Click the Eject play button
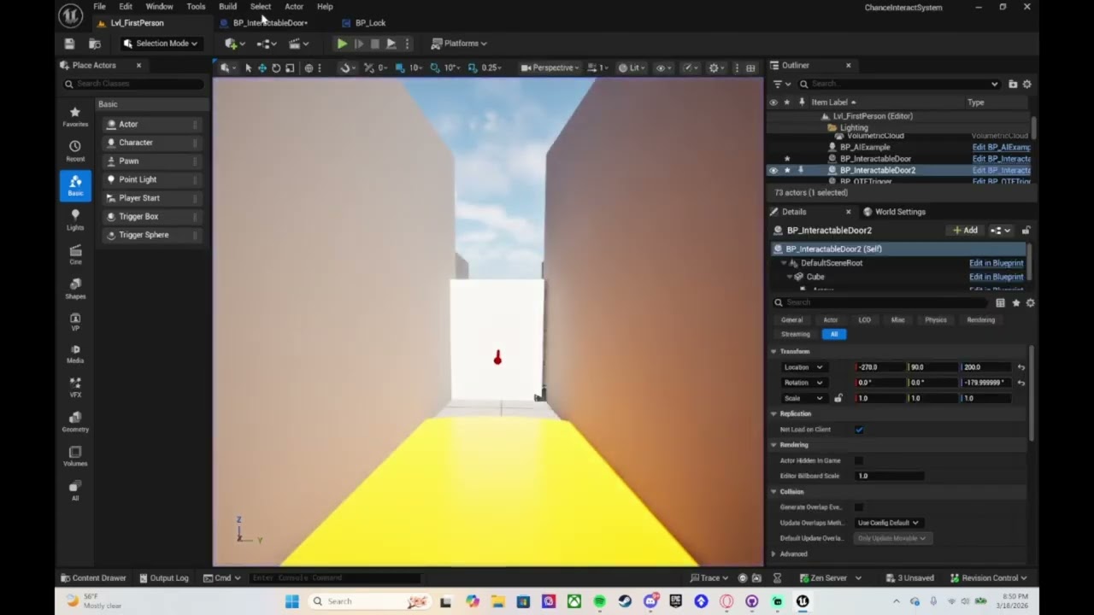The image size is (1094, 615). point(391,44)
